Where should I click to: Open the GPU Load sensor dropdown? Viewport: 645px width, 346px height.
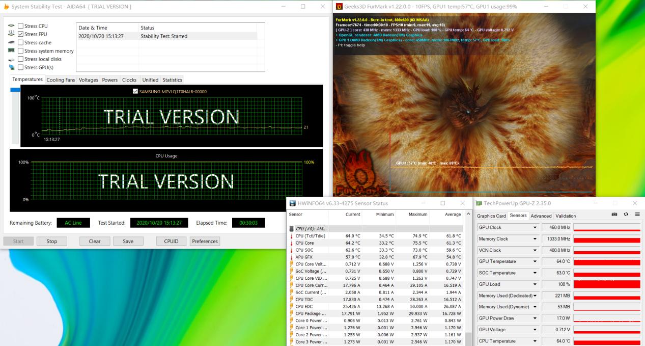point(535,284)
